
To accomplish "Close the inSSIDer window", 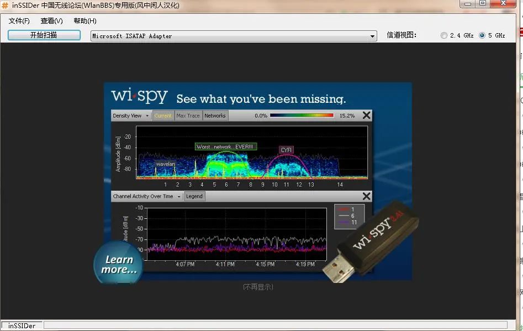I will (503, 4).
